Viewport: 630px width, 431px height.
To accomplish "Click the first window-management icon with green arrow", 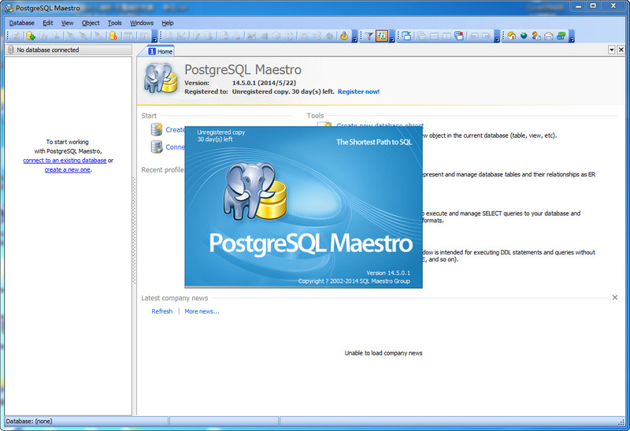I will (406, 36).
